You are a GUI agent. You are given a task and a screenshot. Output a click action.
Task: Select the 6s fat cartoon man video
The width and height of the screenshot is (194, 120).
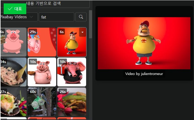tap(72, 42)
